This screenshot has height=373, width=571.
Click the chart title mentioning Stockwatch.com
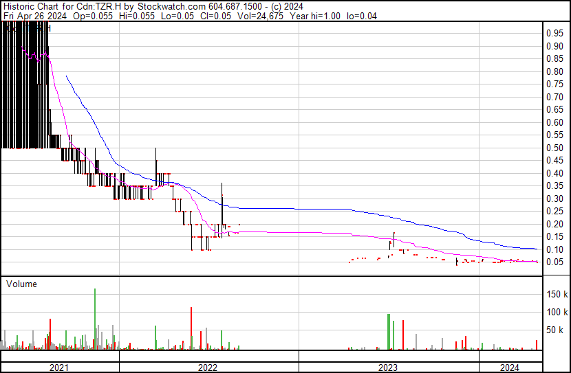pyautogui.click(x=153, y=7)
